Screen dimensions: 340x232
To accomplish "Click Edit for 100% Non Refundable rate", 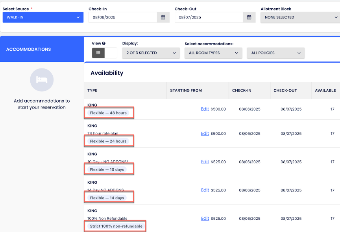I will [x=205, y=218].
